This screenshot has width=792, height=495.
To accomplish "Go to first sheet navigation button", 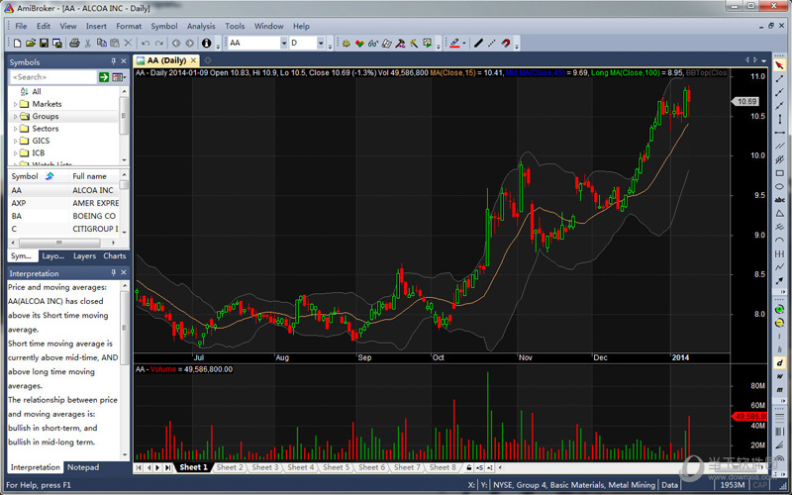I will coord(139,467).
